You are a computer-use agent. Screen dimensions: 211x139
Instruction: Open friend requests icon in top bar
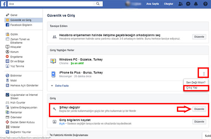point(180,4)
